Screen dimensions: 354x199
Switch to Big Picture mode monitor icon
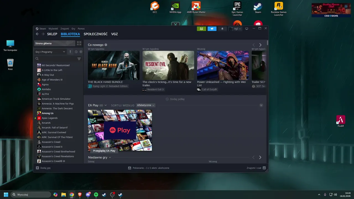pos(247,29)
